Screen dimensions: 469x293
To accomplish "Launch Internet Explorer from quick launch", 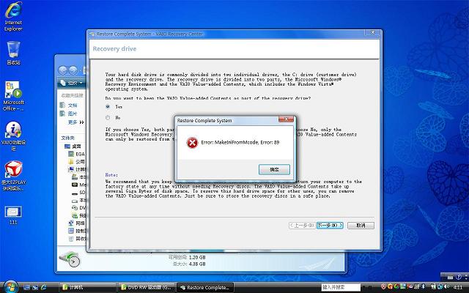I will [44, 287].
